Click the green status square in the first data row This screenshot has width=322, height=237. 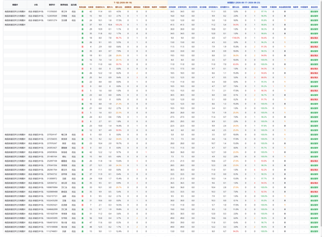pyautogui.click(x=82, y=12)
